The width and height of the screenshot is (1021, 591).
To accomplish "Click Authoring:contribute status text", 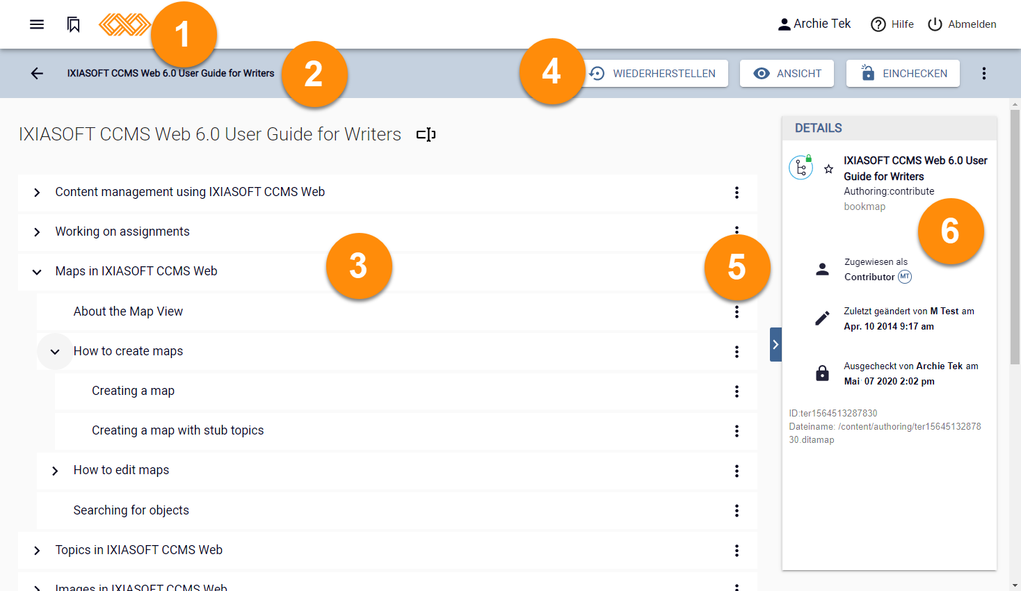I will [889, 191].
